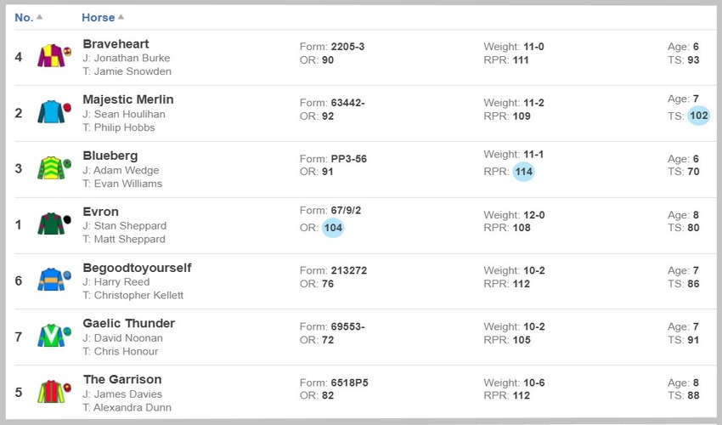The image size is (722, 425).
Task: Click the highlighted OR value 104
Action: pos(333,227)
